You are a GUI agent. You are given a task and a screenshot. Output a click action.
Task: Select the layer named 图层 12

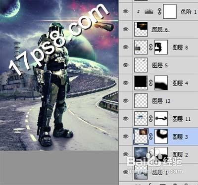(161, 101)
